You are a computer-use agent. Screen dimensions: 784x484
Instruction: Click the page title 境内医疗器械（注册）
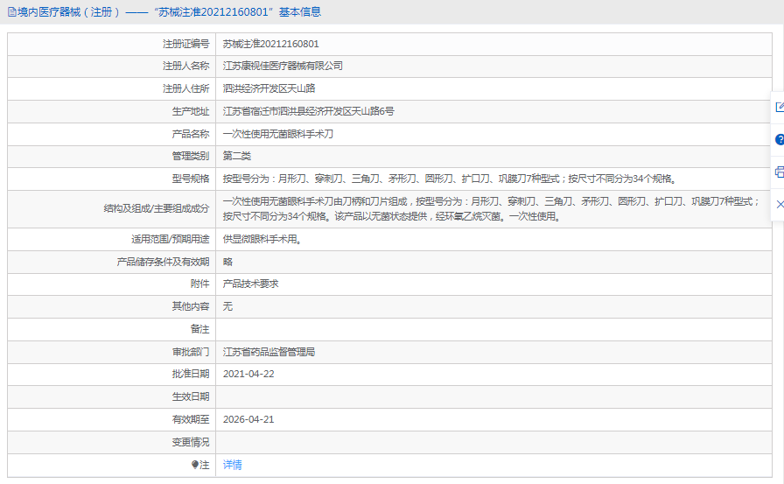pos(67,12)
